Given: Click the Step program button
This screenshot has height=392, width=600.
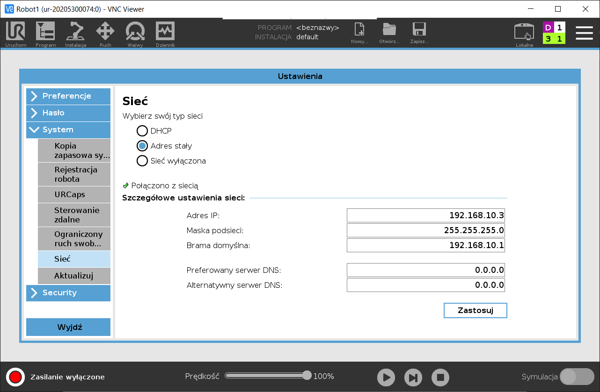Looking at the screenshot, I should coord(413,377).
